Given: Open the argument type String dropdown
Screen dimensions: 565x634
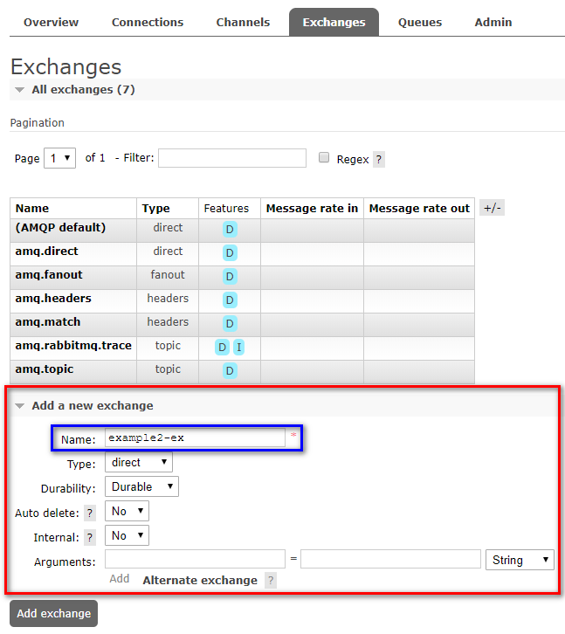Looking at the screenshot, I should [x=520, y=560].
